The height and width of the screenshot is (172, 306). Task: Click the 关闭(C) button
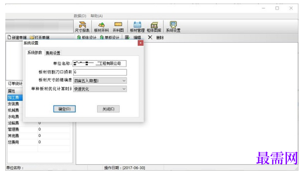108,109
